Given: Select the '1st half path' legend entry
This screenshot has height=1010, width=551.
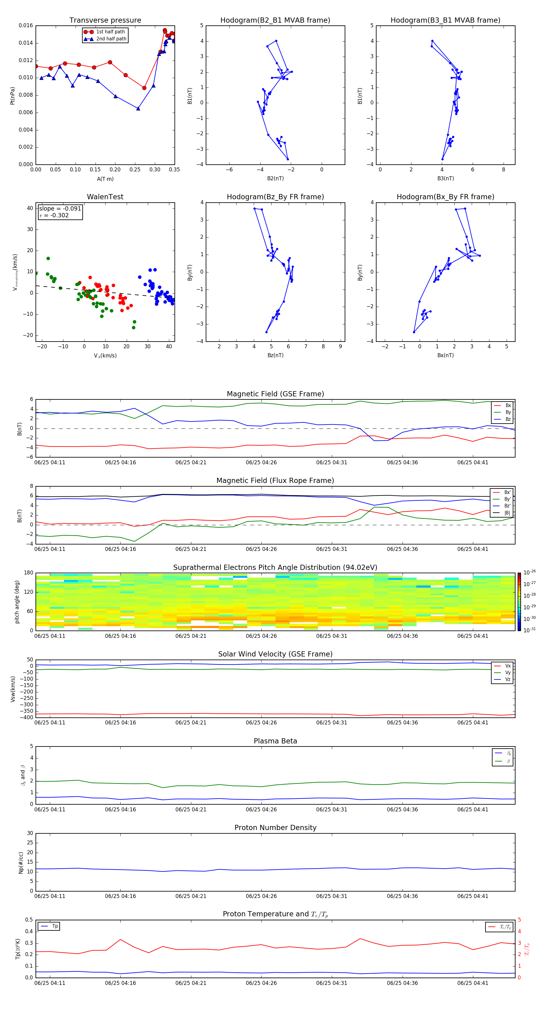Looking at the screenshot, I should coord(104,32).
